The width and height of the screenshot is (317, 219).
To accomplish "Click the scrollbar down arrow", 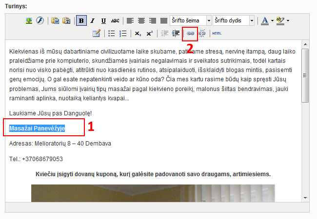I will click(305, 198).
